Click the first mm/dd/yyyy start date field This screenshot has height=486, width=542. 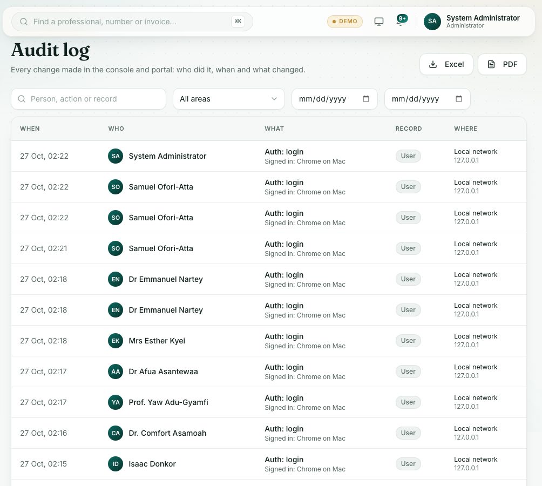[x=334, y=99]
